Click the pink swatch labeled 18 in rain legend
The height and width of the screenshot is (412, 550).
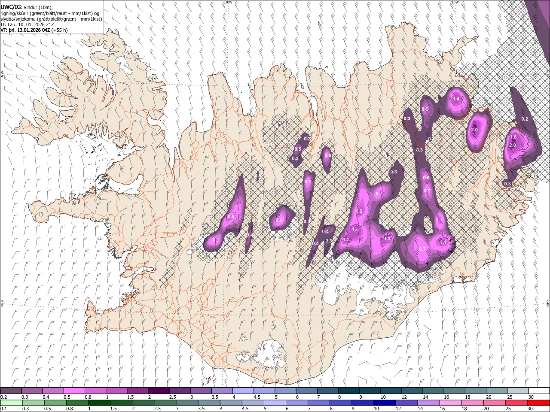click(x=472, y=403)
